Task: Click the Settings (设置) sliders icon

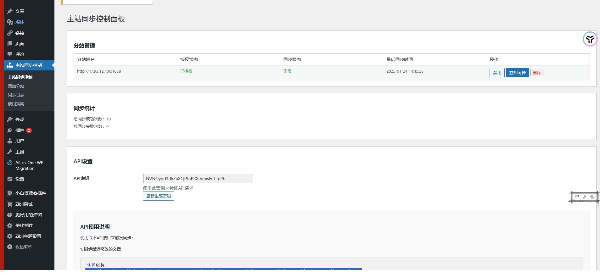Action: tap(10, 179)
